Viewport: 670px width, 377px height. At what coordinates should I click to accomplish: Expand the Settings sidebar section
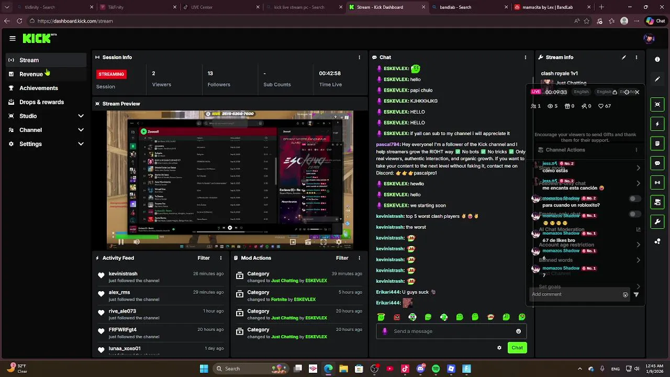pos(81,144)
